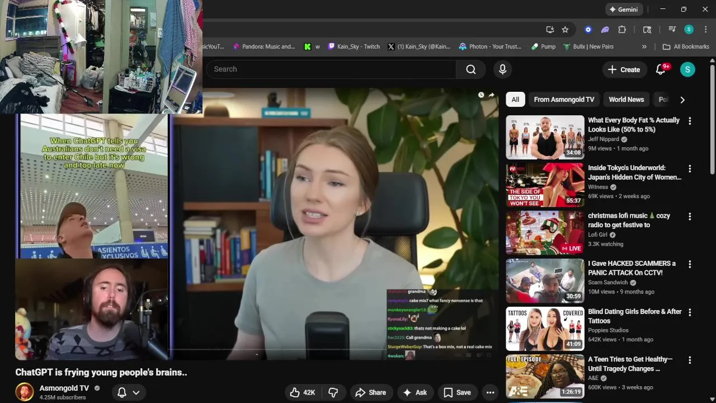Open the Chrome three-dot menu
Image resolution: width=716 pixels, height=403 pixels.
pyautogui.click(x=706, y=30)
